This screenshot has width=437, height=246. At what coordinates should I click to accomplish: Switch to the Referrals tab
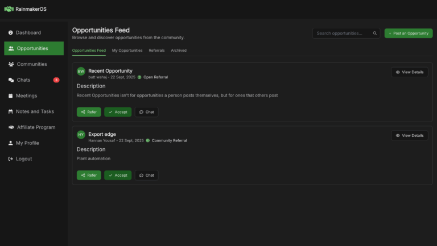click(x=156, y=51)
